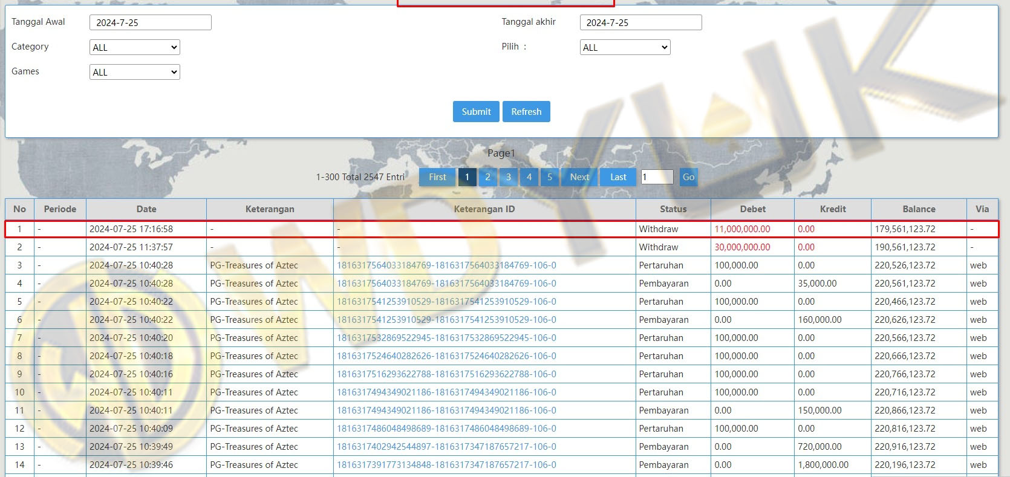Click the Keterangan column header
The height and width of the screenshot is (477, 1010).
(x=270, y=209)
